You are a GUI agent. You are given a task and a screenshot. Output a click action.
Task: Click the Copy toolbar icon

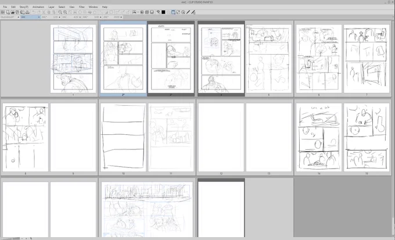(x=49, y=12)
